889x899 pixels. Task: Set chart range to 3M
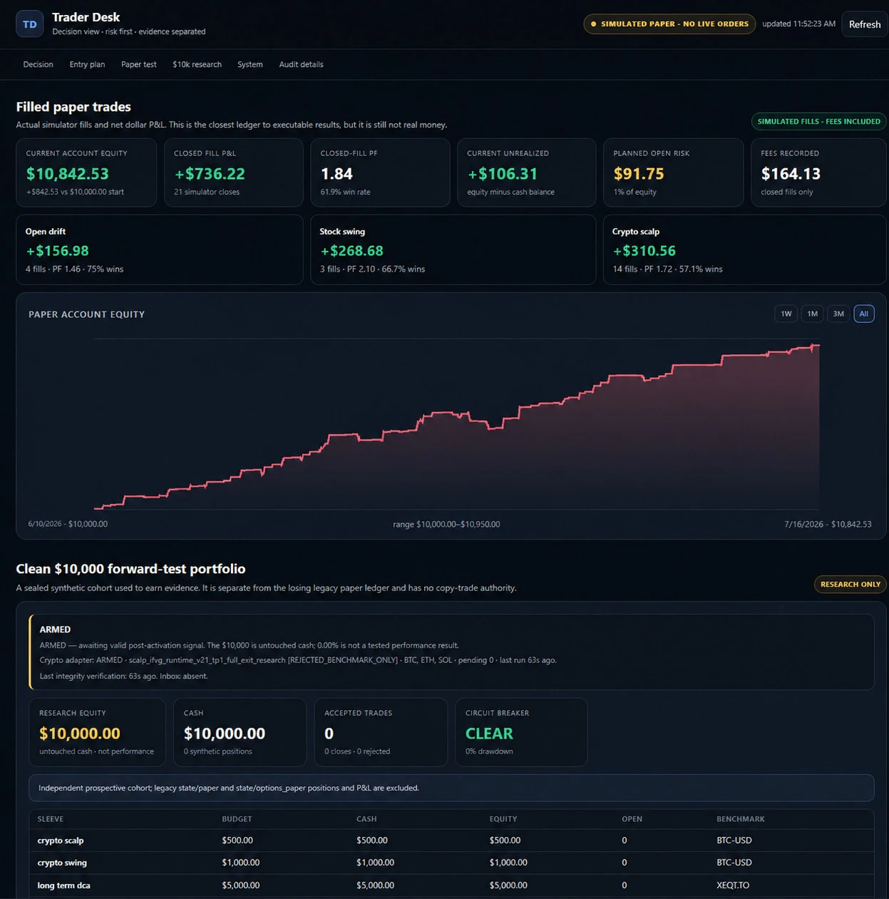tap(838, 314)
